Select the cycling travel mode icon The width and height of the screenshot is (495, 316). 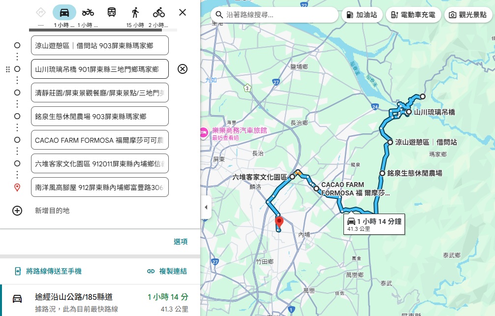point(158,12)
